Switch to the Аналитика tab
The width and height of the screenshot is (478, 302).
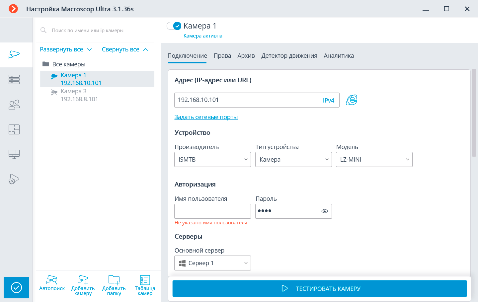339,56
